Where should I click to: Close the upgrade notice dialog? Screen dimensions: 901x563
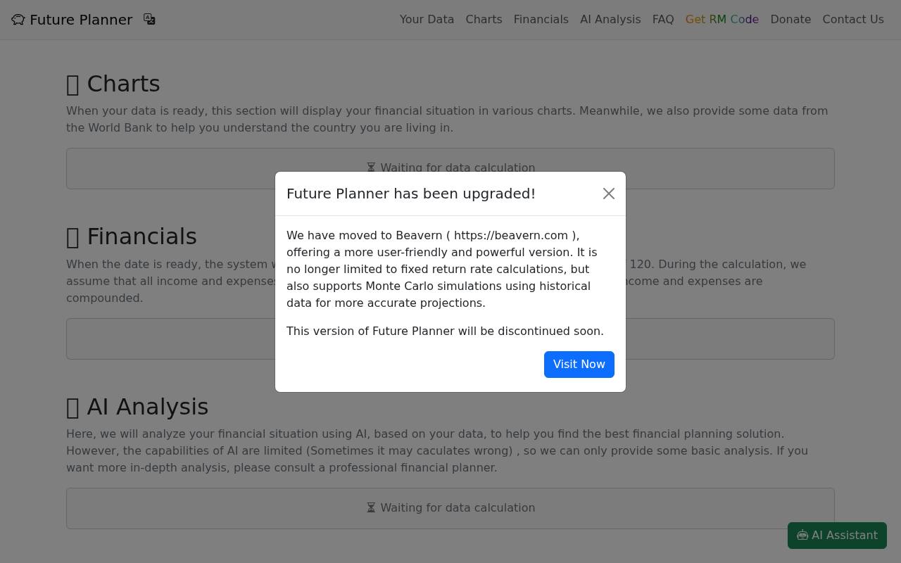(609, 194)
